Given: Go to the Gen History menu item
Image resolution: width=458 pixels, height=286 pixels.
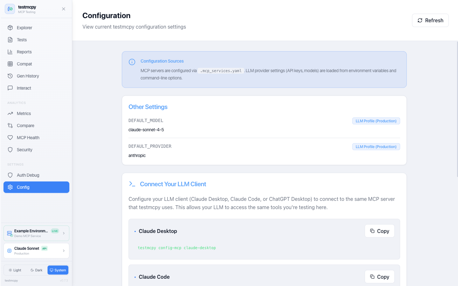Looking at the screenshot, I should tap(36, 76).
